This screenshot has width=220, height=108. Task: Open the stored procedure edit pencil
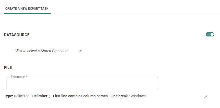click(80, 51)
